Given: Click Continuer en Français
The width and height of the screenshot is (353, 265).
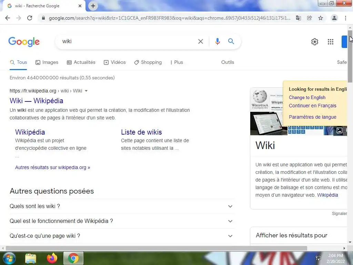Looking at the screenshot, I should pyautogui.click(x=312, y=106).
